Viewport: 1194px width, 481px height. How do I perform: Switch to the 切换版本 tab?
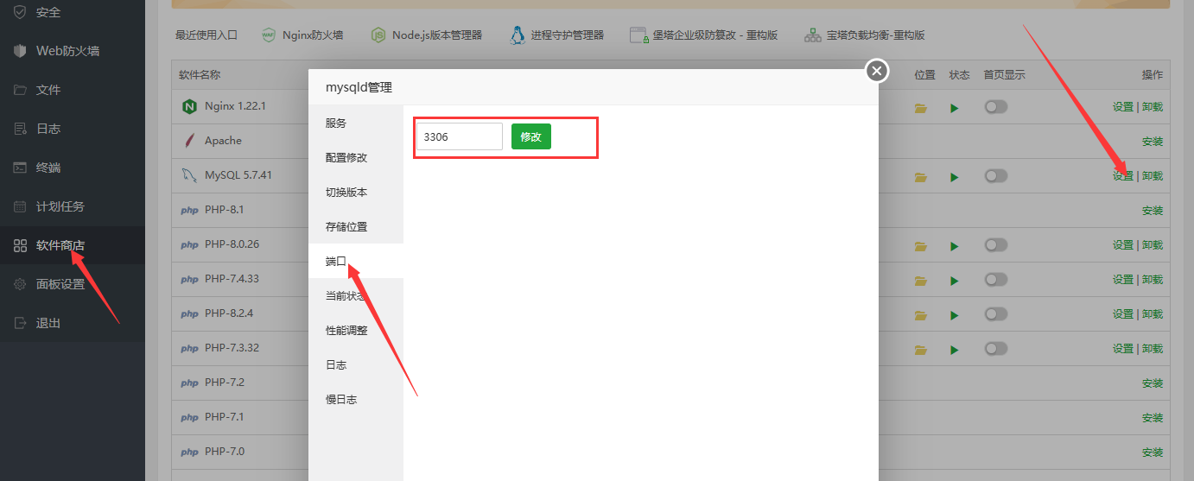coord(356,192)
